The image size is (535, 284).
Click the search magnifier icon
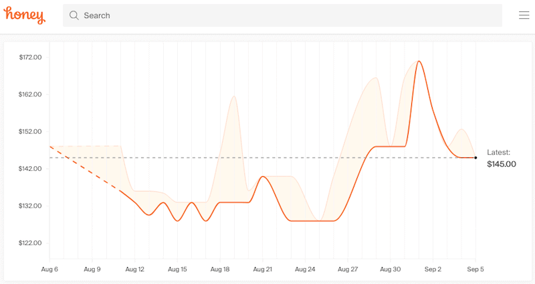pyautogui.click(x=74, y=15)
